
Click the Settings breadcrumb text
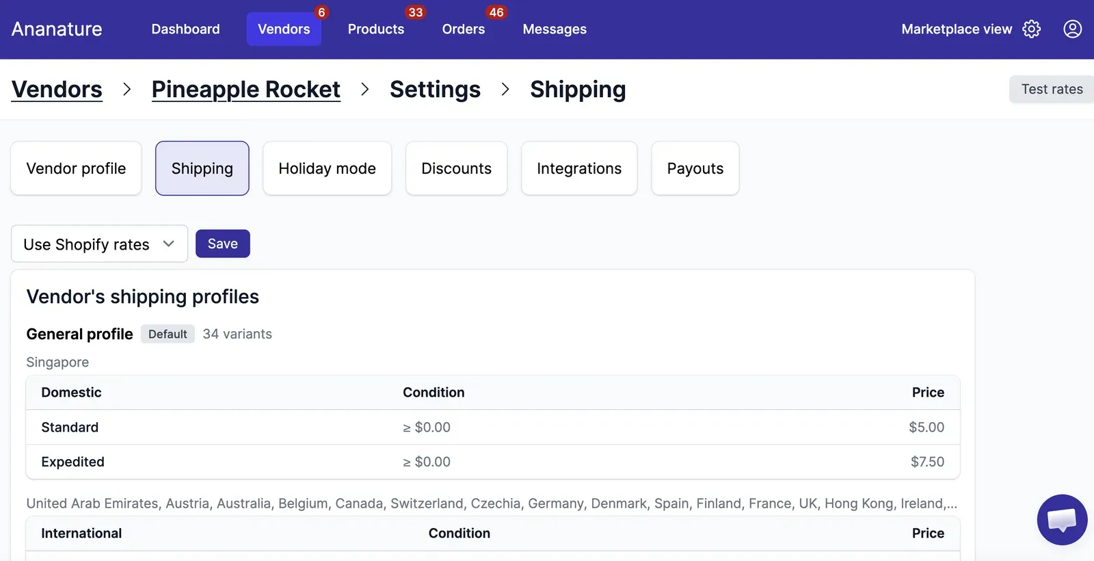coord(435,89)
